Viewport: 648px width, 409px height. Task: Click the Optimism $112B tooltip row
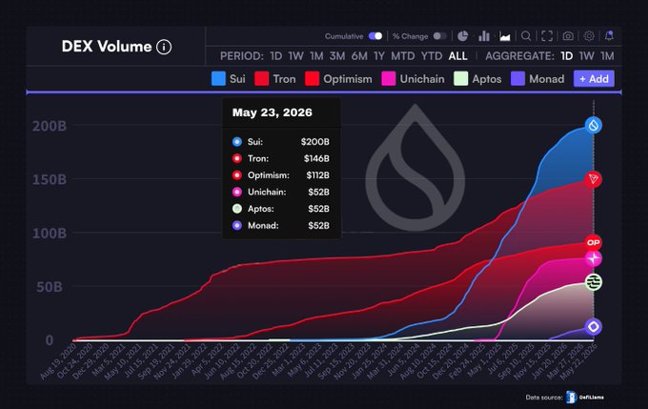coord(281,175)
